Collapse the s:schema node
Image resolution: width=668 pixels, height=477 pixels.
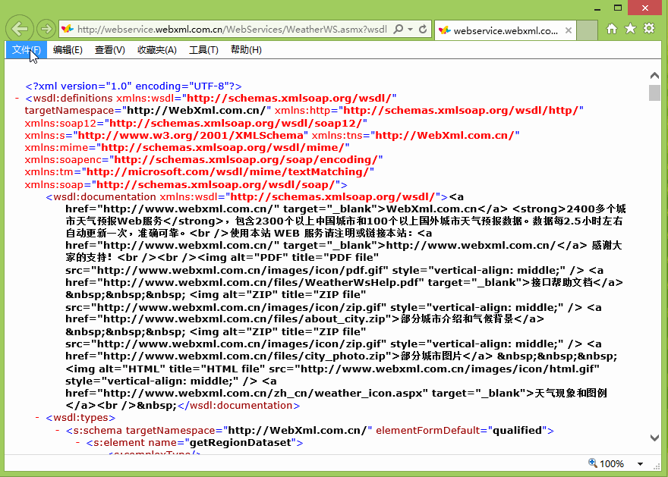(x=58, y=431)
